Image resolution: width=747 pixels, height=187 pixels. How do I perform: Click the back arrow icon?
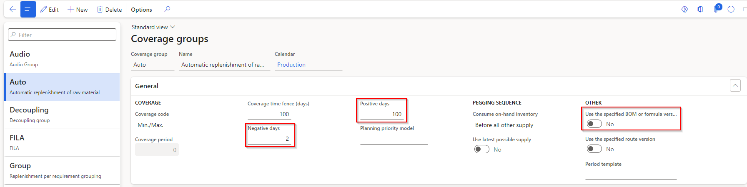pos(13,9)
